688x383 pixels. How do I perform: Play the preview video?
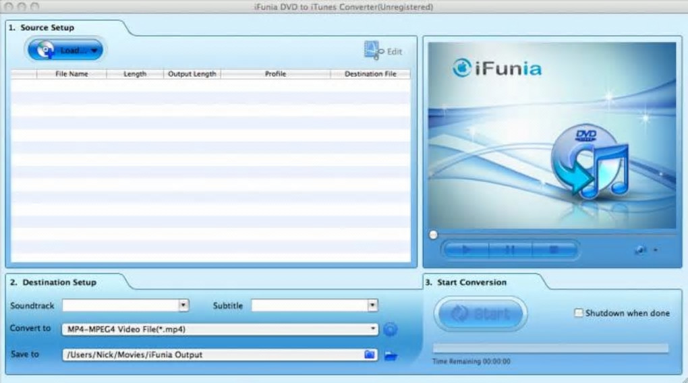(x=466, y=249)
